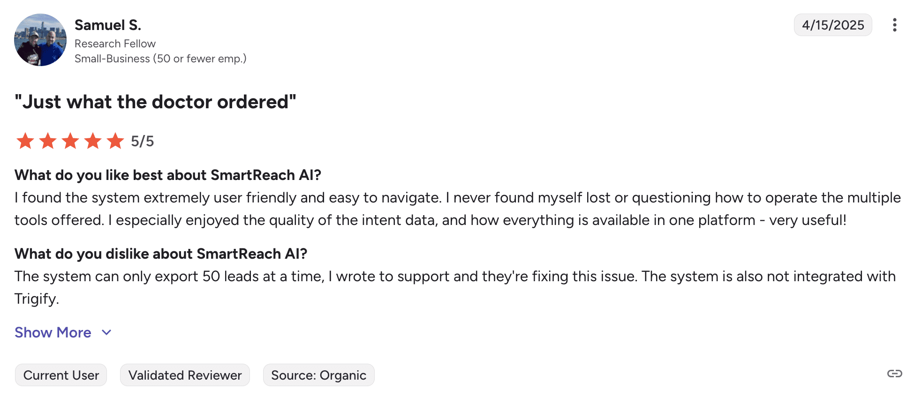
Task: Open the "Just what the doctor ordered" review title
Action: point(155,102)
